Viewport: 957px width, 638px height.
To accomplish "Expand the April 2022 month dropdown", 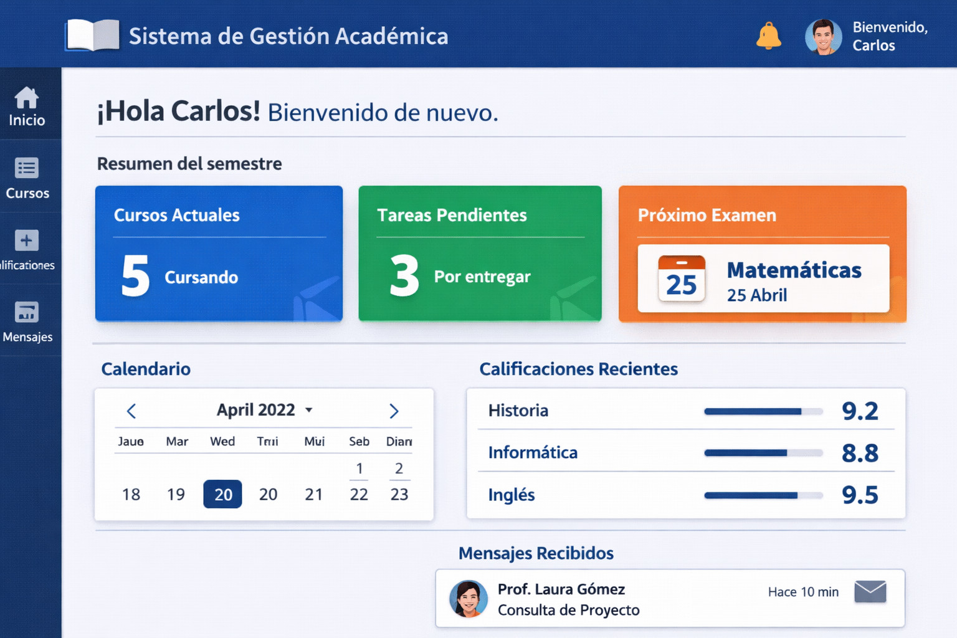I will pos(309,410).
